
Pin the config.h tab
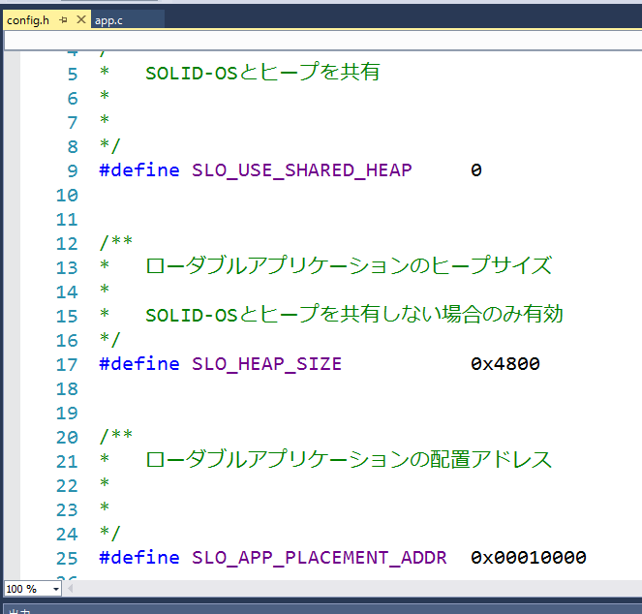pyautogui.click(x=64, y=19)
